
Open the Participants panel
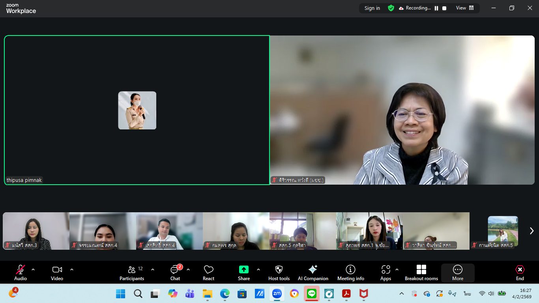tap(132, 273)
